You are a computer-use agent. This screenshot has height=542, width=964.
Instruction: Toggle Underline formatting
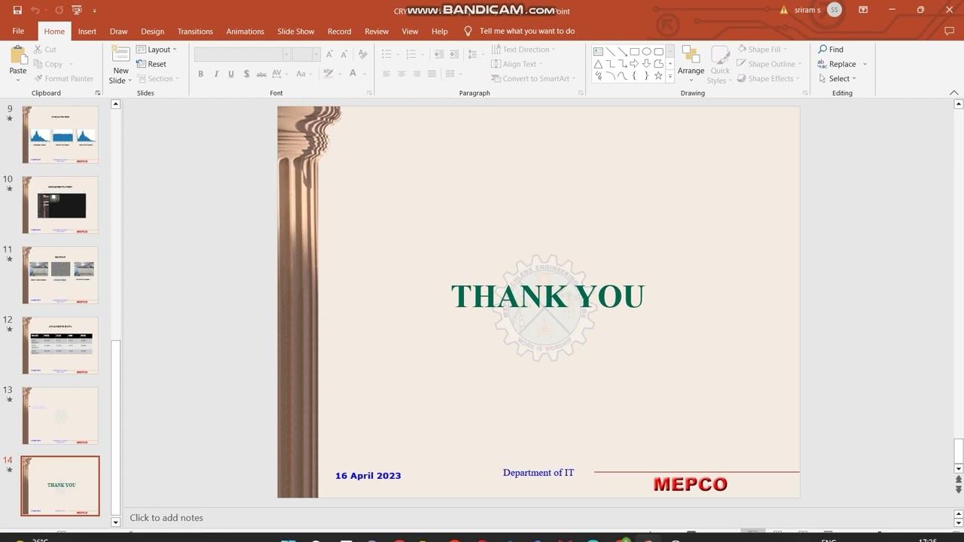point(231,74)
